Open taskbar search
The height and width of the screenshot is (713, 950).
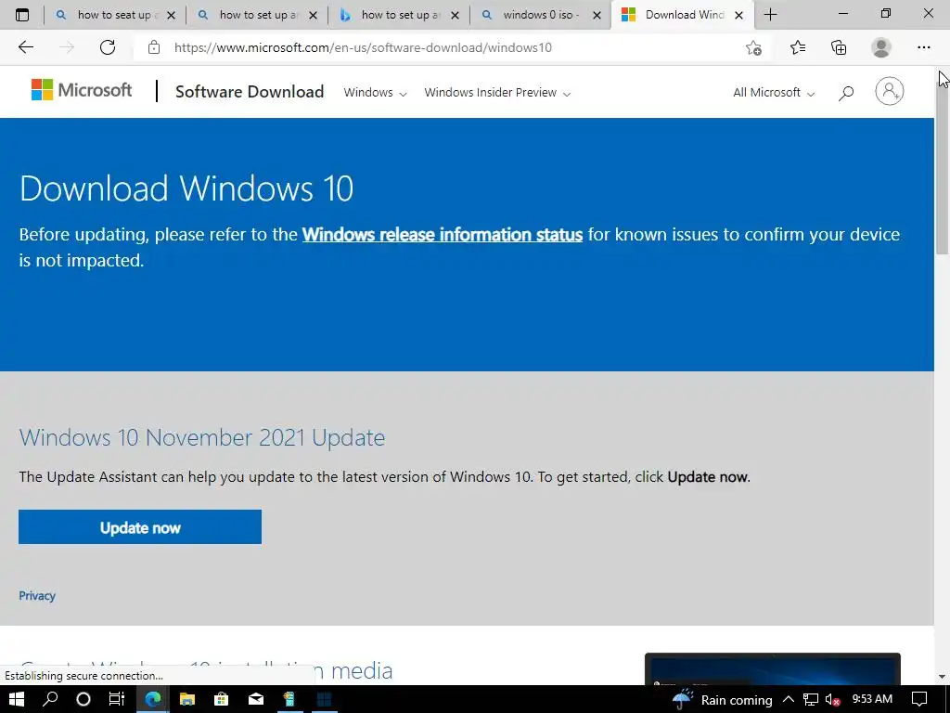50,699
